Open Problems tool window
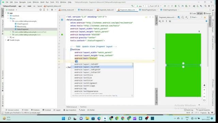The width and height of the screenshot is (218, 123). [35, 110]
